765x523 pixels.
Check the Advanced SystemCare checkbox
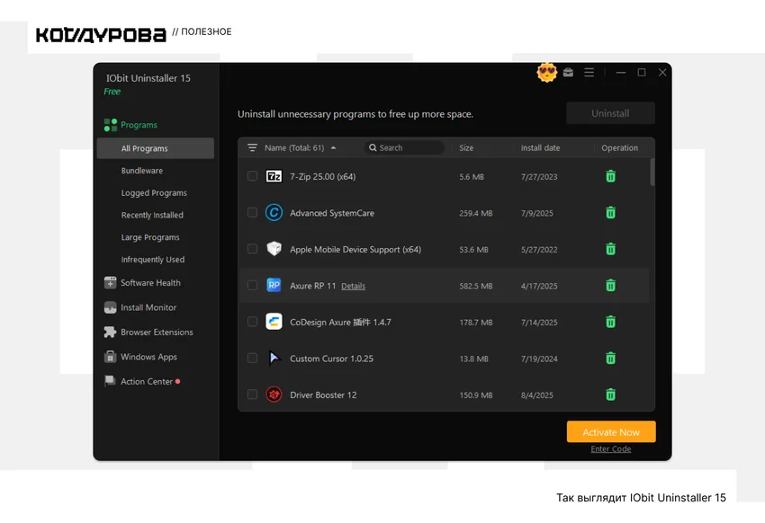tap(252, 212)
